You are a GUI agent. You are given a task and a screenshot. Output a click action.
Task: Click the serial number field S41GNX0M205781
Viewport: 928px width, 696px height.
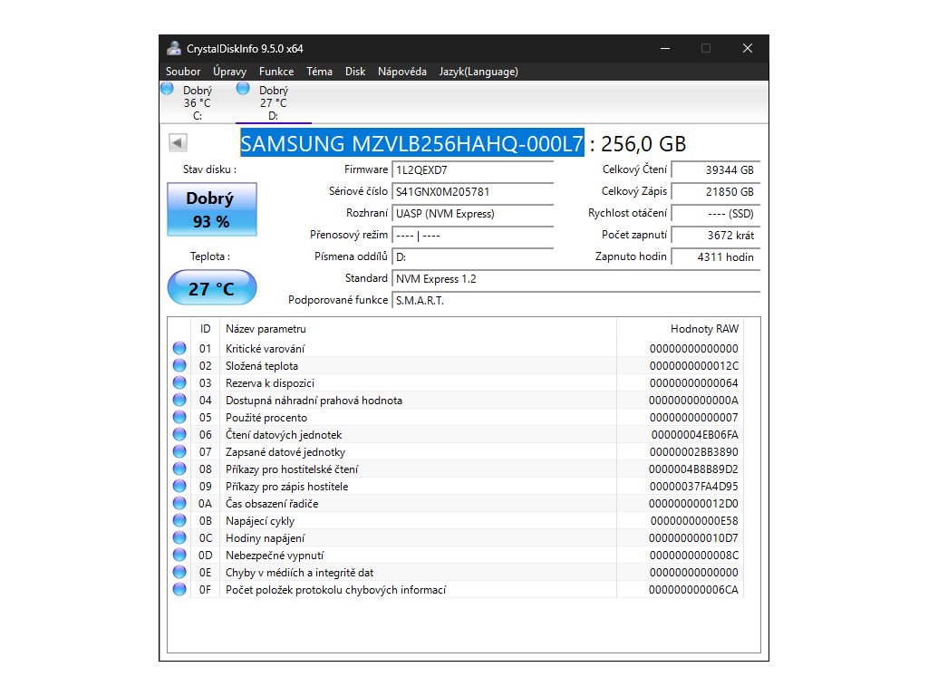point(473,192)
